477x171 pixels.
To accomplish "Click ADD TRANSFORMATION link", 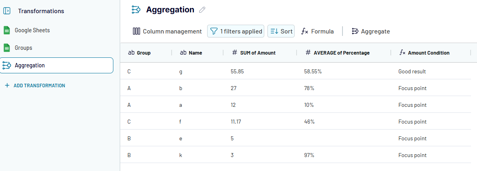I will (x=39, y=86).
